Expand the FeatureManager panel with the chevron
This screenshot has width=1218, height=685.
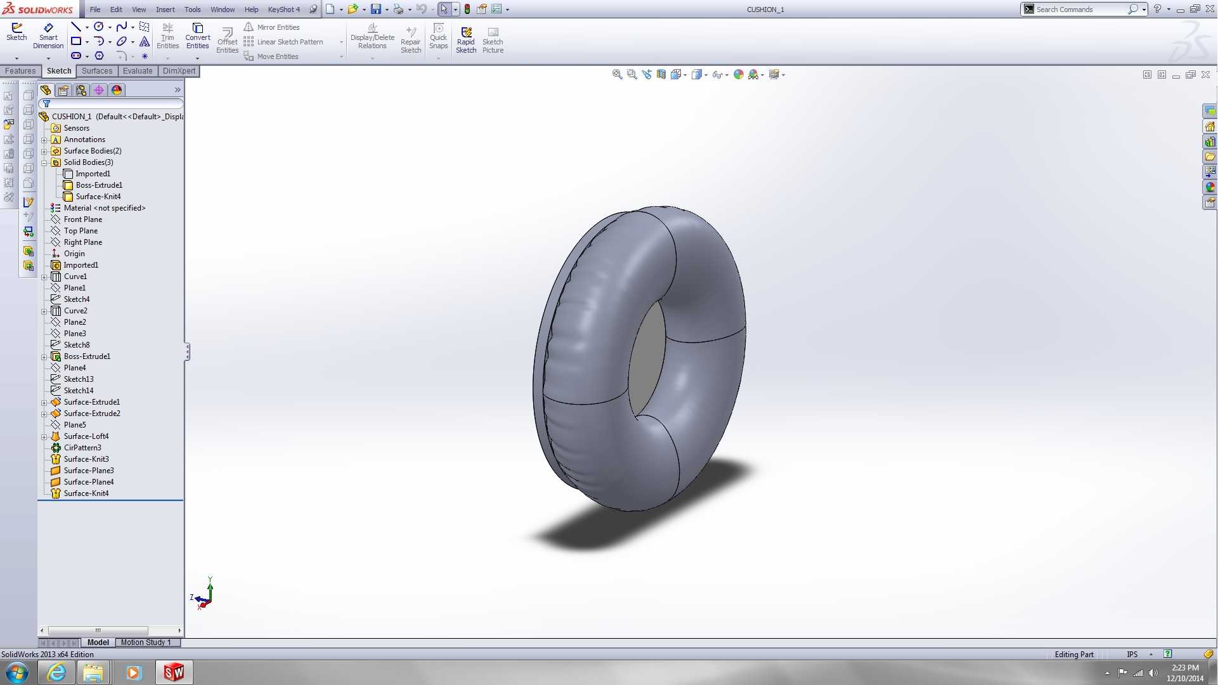pyautogui.click(x=178, y=90)
